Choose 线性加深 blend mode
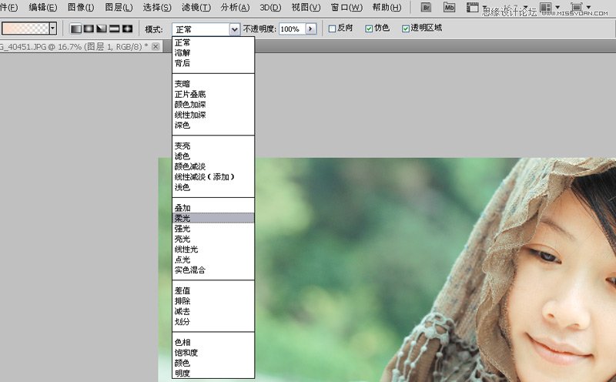The image size is (616, 382). pos(213,115)
